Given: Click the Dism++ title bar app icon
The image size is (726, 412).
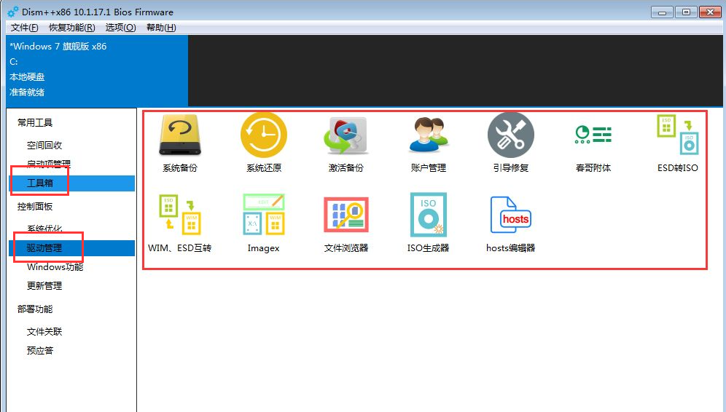Looking at the screenshot, I should click(x=13, y=12).
